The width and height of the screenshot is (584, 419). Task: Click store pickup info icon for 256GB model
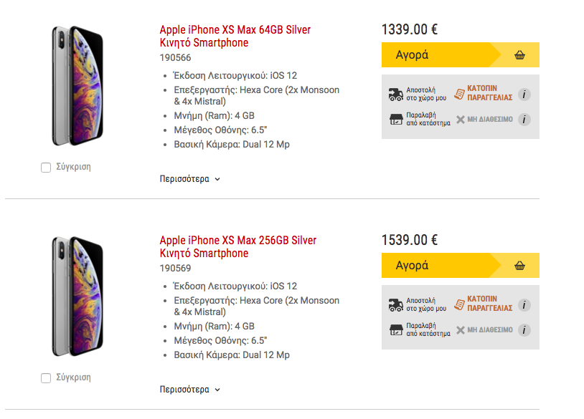tap(524, 330)
